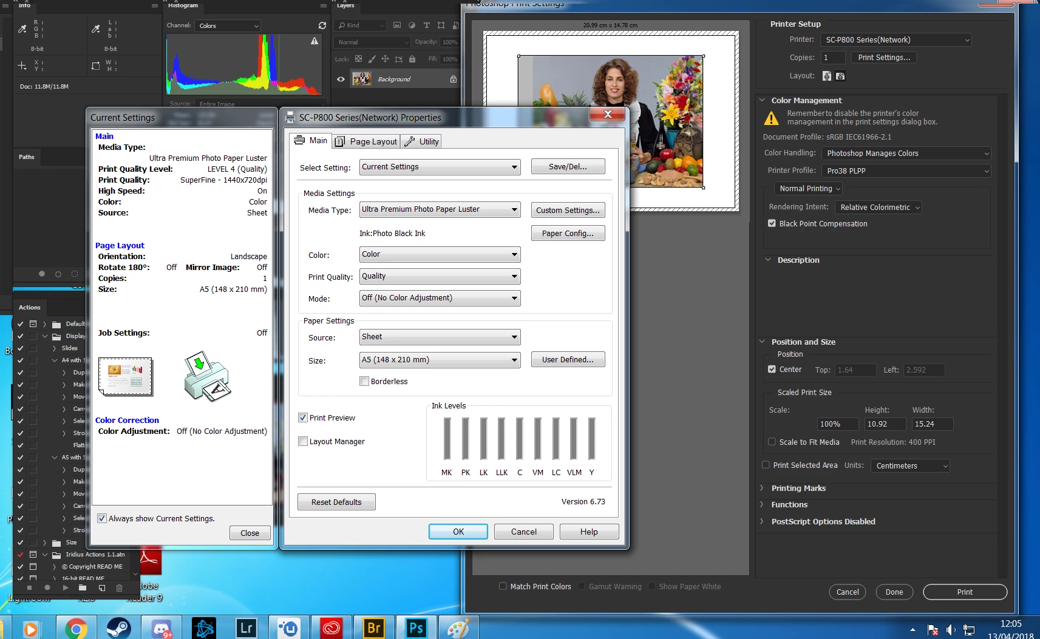This screenshot has height=639, width=1040.
Task: Hide the Background layer with eye icon
Action: tap(341, 79)
